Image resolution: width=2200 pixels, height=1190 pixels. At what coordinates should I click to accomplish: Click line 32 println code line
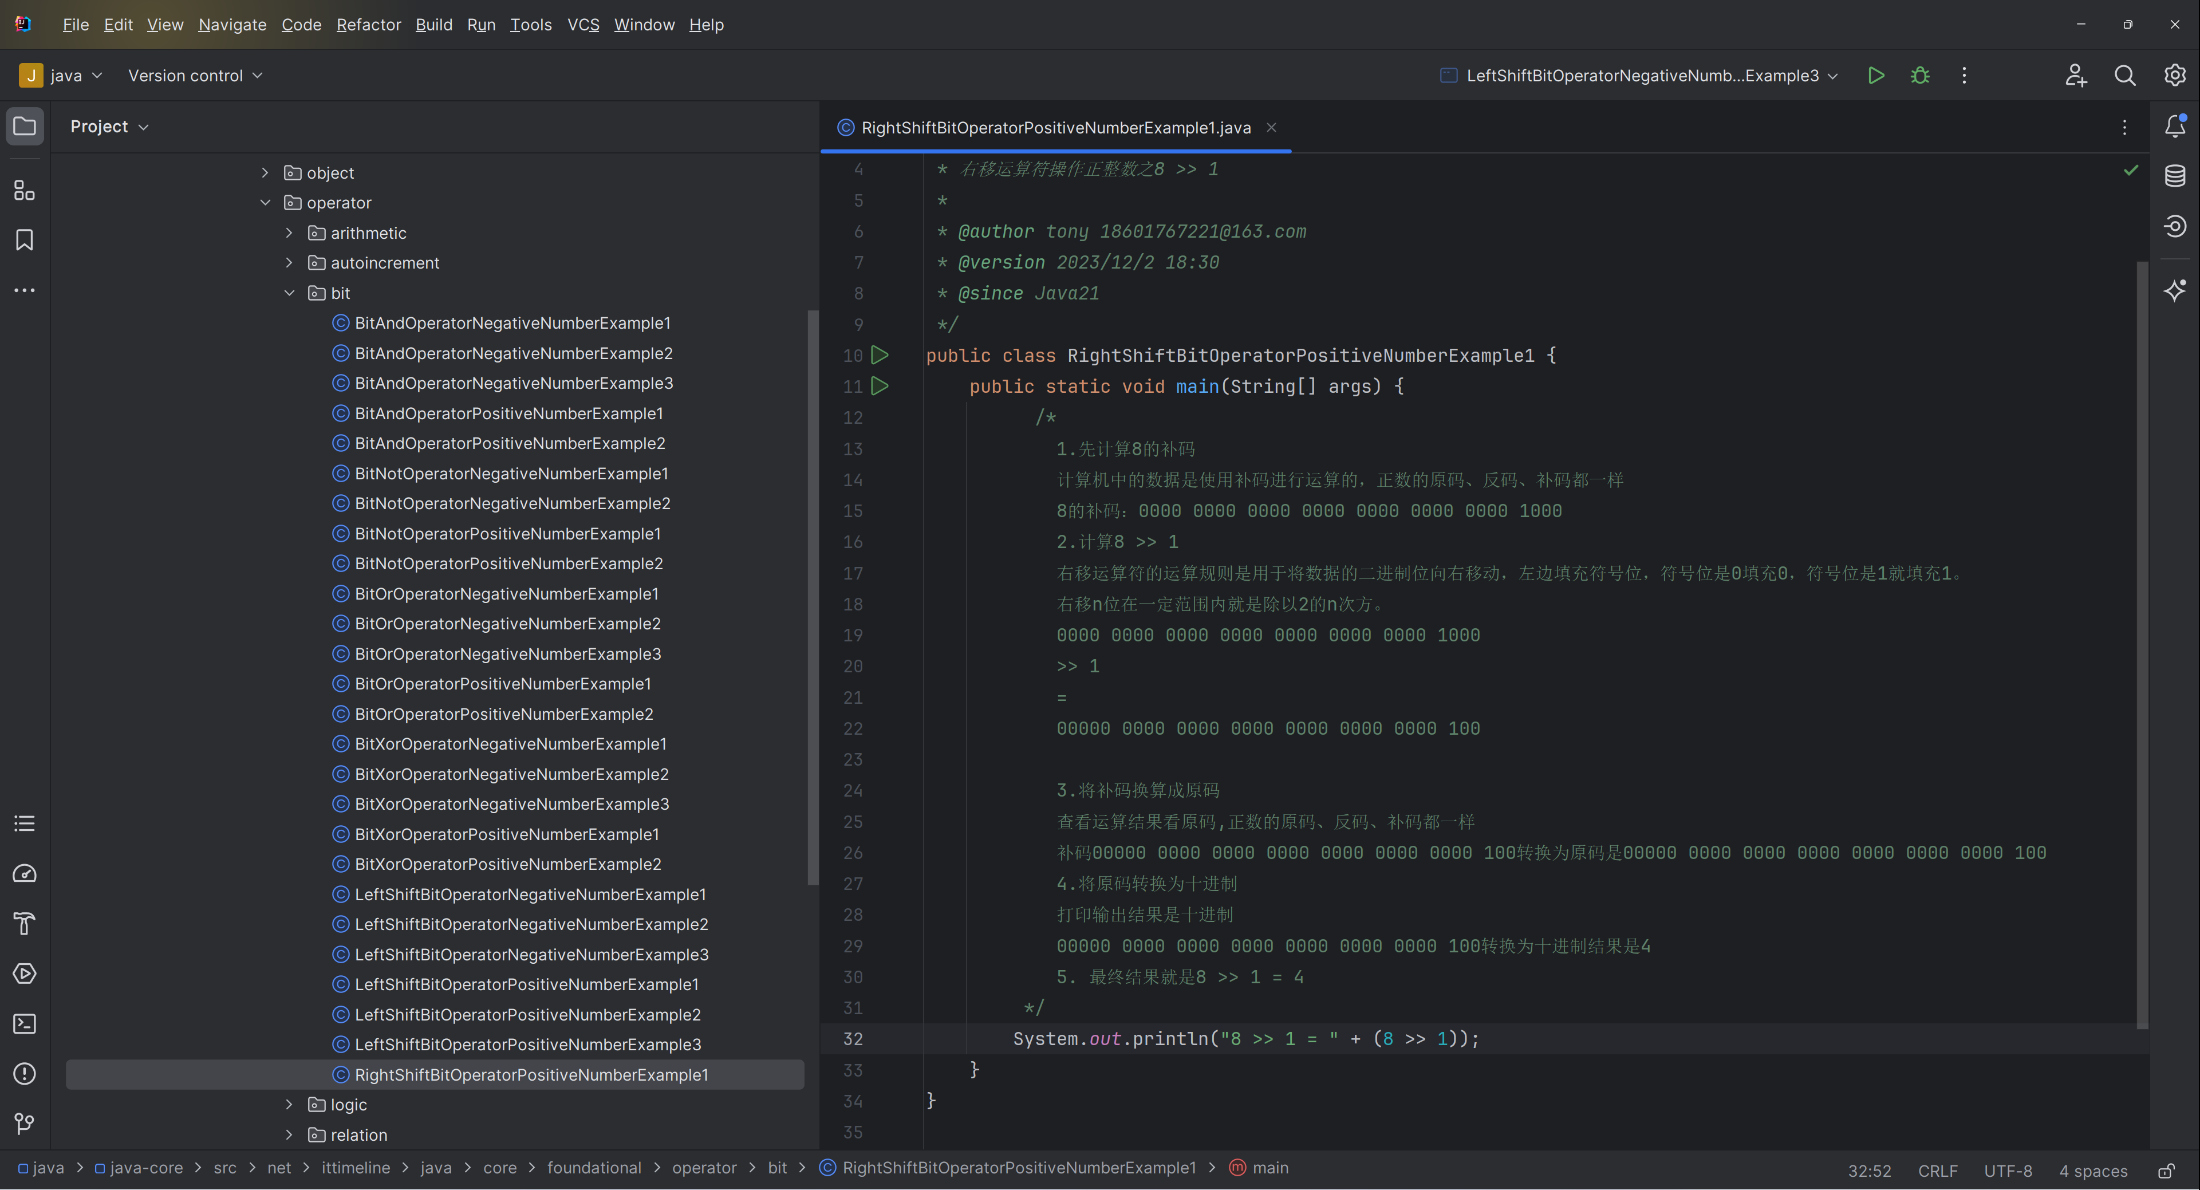(x=1245, y=1039)
